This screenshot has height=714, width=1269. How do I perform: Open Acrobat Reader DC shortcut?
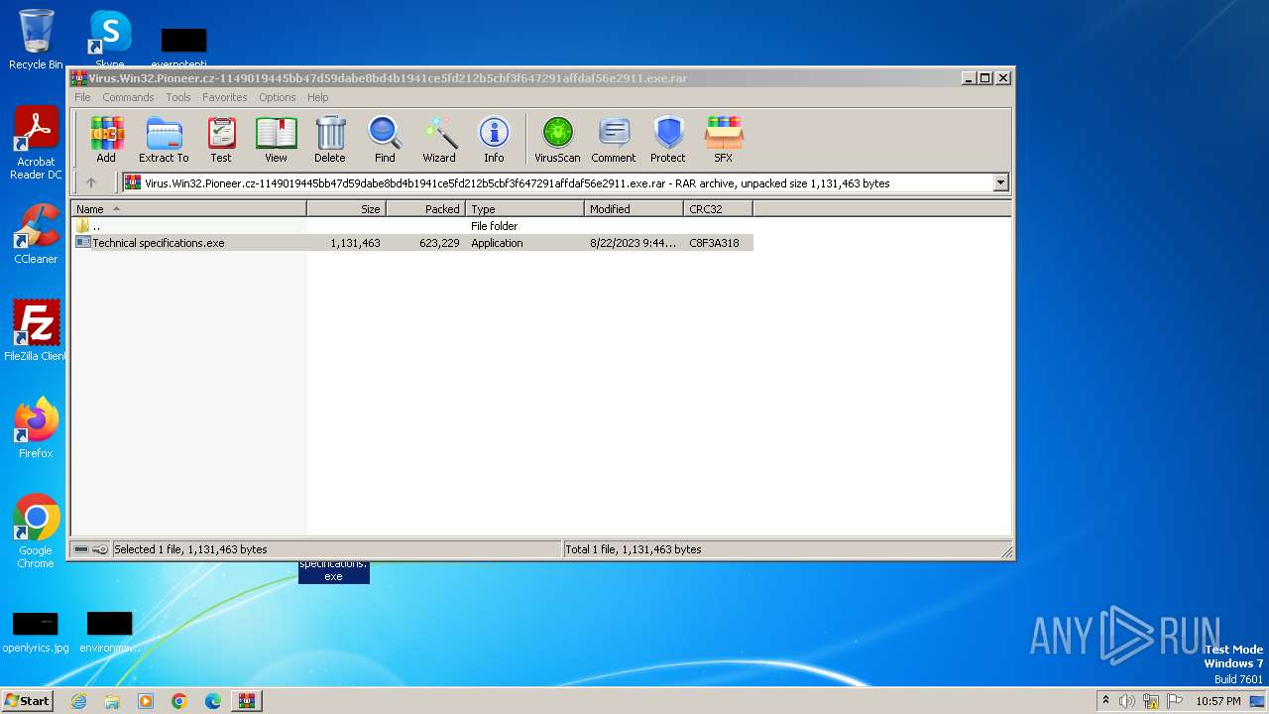(x=36, y=144)
